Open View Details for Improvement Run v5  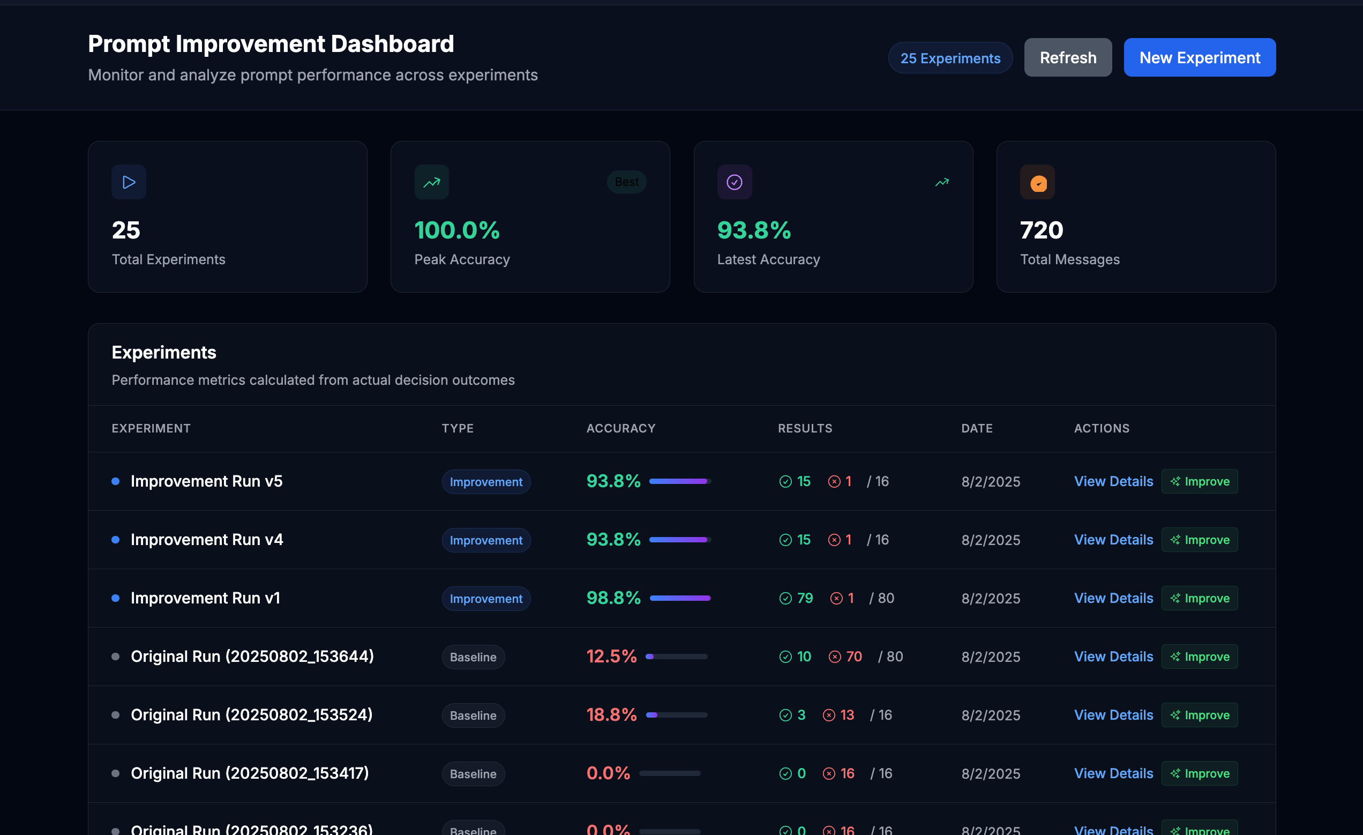click(1113, 481)
